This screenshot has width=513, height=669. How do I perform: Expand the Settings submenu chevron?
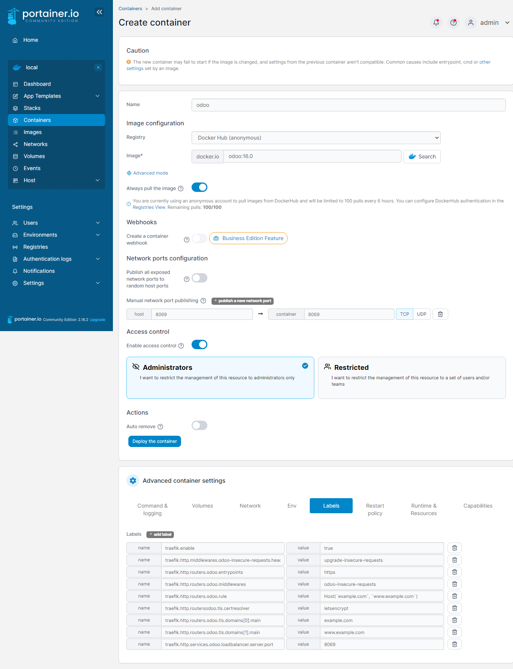click(98, 283)
